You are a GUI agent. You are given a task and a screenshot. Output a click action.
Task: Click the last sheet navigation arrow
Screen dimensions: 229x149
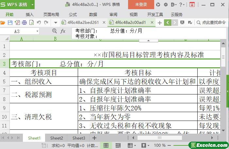point(18,138)
